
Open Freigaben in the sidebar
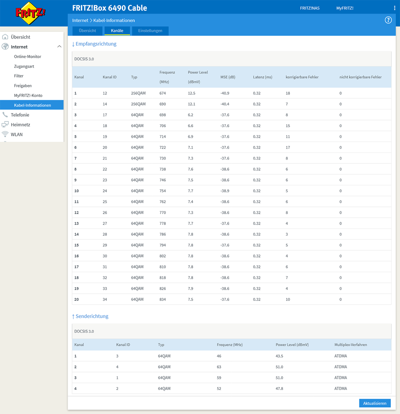tap(23, 85)
